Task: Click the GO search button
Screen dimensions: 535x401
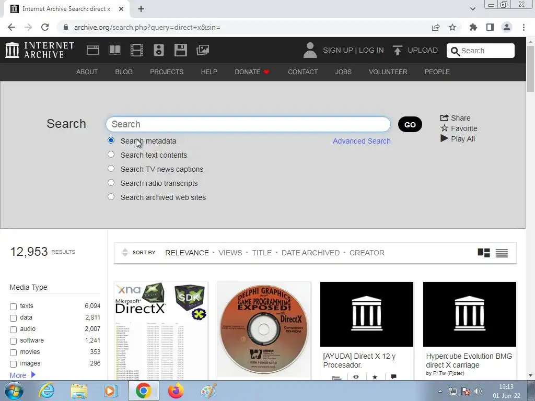Action: coord(410,124)
